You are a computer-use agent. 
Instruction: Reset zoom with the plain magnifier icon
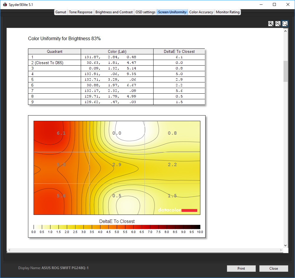pyautogui.click(x=285, y=24)
